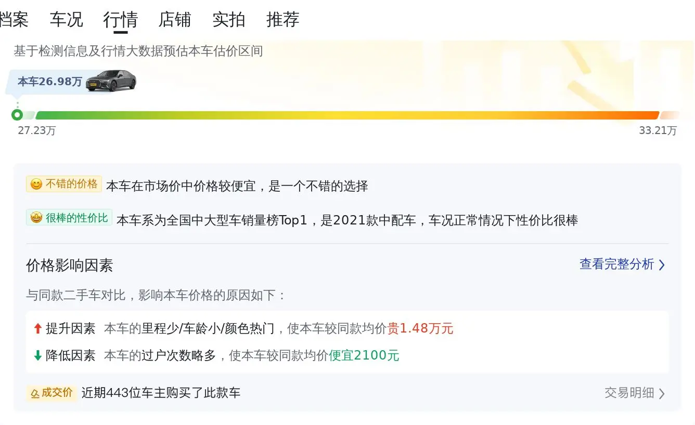This screenshot has height=425, width=695.
Task: Select the 实拍 tab
Action: (x=229, y=20)
